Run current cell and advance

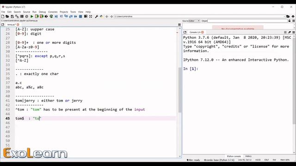tap(42, 17)
